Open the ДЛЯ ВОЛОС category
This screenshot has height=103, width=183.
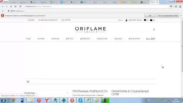pos(85,39)
